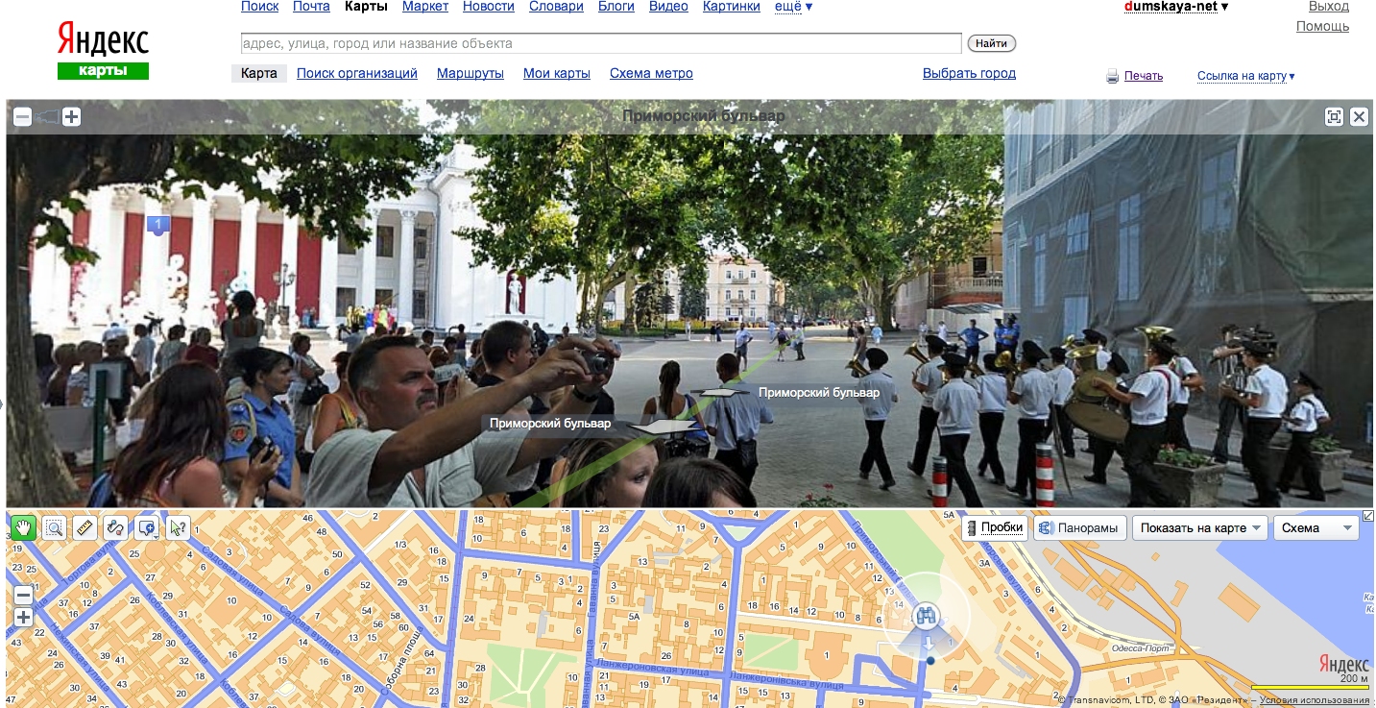Expand the Ссылка на карту dropdown
Image resolution: width=1376 pixels, height=708 pixels.
(x=1245, y=76)
